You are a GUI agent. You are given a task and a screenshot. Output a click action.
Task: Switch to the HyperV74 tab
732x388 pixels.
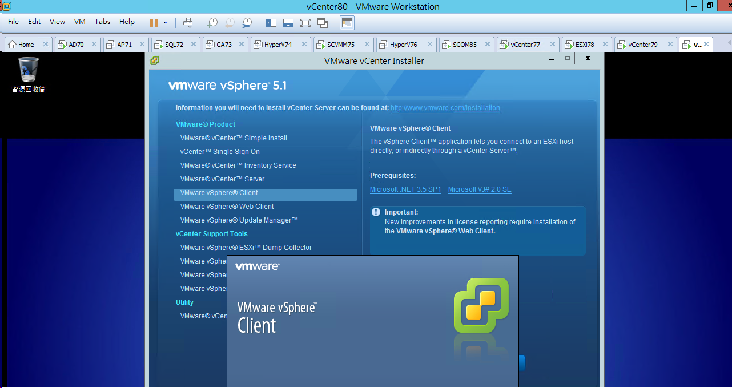(x=278, y=45)
